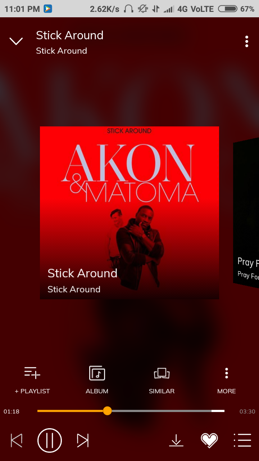Select the partially visible Pray For album card
Screen dimensions: 259x461
coord(246,212)
